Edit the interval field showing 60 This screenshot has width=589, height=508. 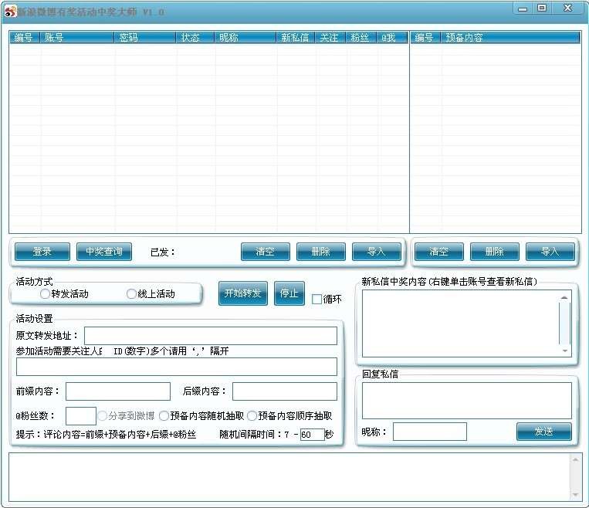point(312,435)
